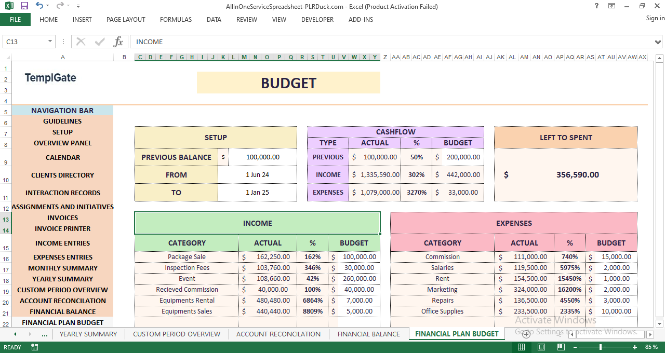This screenshot has width=665, height=353.
Task: Open OVERVIEW PANEL navigation link
Action: pyautogui.click(x=62, y=143)
